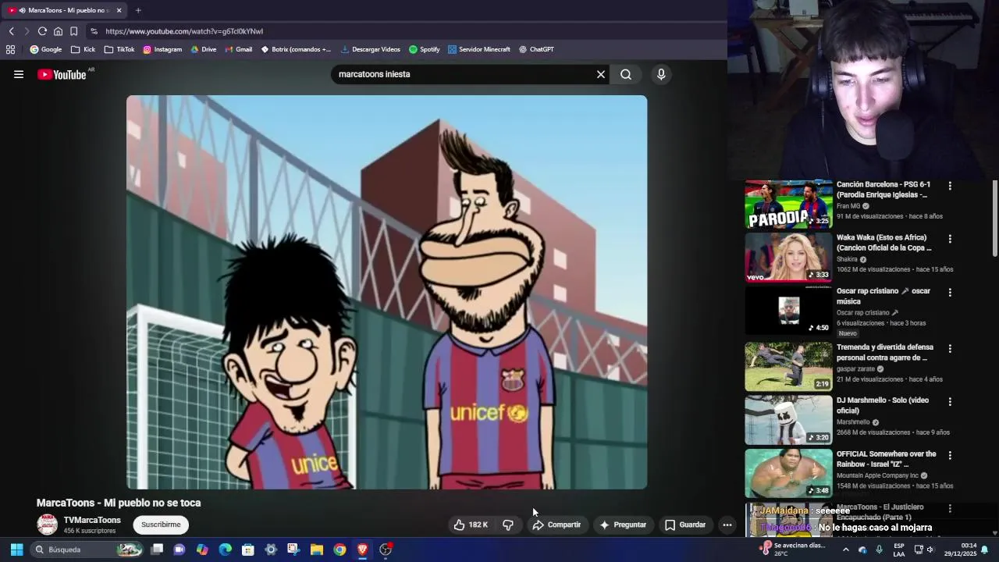The image size is (999, 562).
Task: Click the page vertical scrollbar
Action: click(x=995, y=219)
